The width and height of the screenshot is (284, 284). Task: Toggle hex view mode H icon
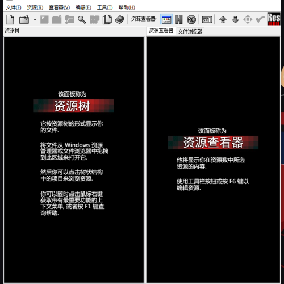[179, 19]
